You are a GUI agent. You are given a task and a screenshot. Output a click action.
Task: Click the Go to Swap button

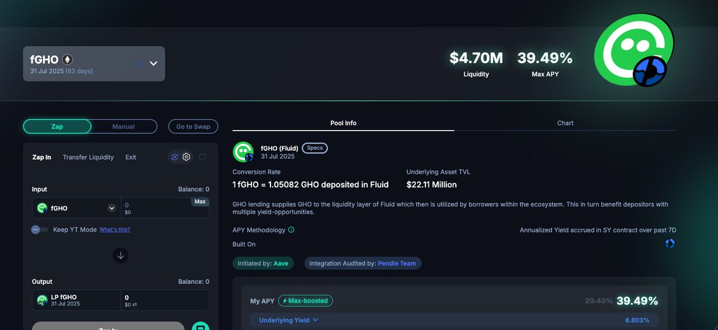193,126
